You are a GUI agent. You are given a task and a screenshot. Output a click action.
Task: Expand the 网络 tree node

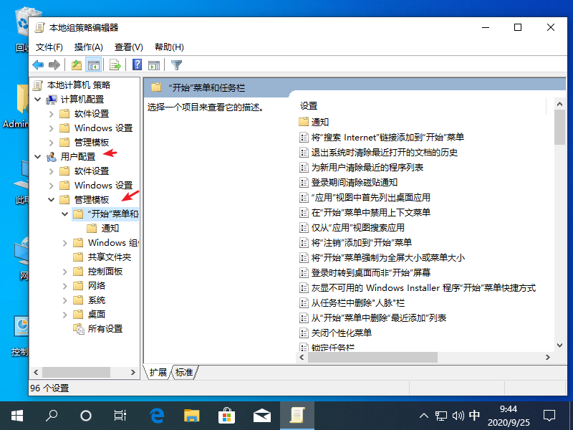[x=65, y=285]
